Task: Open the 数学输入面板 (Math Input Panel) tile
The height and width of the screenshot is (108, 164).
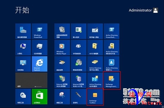Action: [95, 31]
